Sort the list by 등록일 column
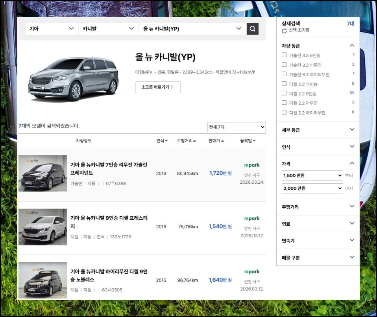This screenshot has height=317, width=377. pos(248,140)
